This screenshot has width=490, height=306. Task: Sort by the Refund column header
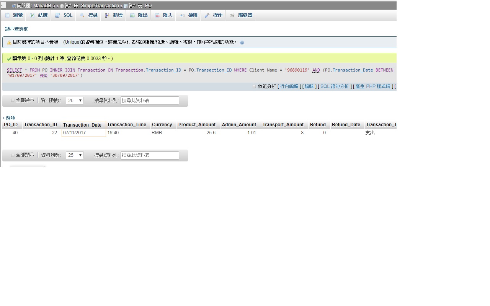[x=318, y=125]
